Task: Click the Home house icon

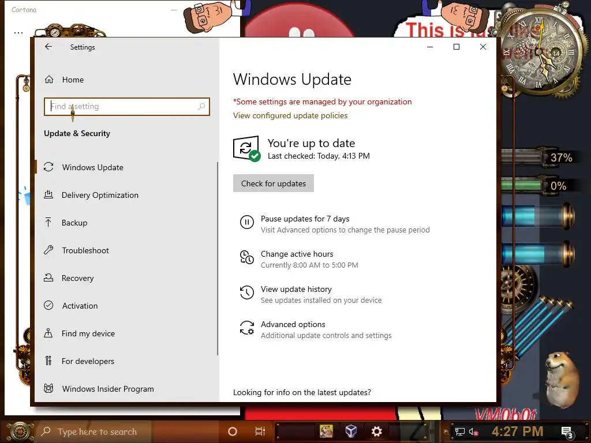Action: coord(49,80)
